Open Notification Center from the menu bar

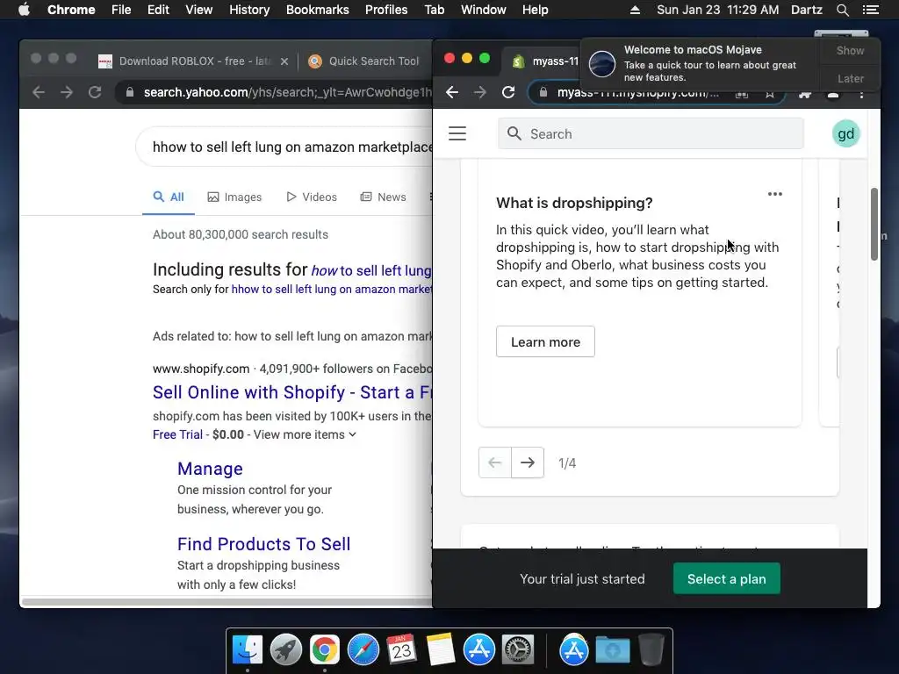(x=870, y=10)
